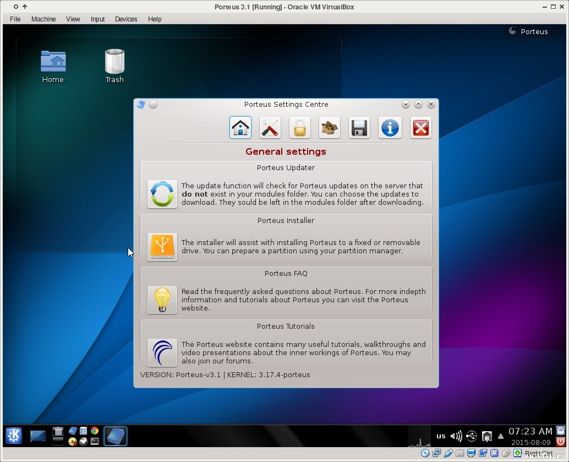Open the padlock security settings

click(300, 128)
